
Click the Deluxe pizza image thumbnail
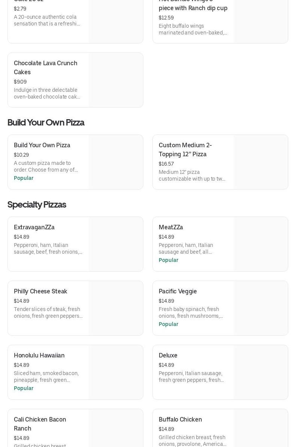261,372
